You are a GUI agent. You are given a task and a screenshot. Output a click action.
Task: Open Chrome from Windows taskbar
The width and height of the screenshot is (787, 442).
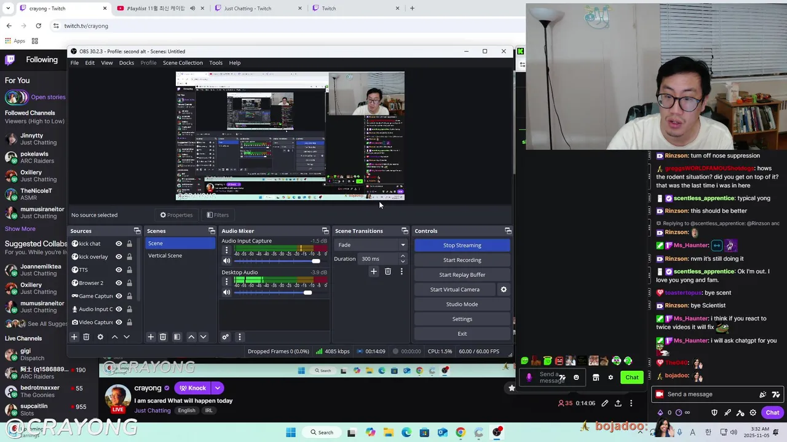click(460, 432)
